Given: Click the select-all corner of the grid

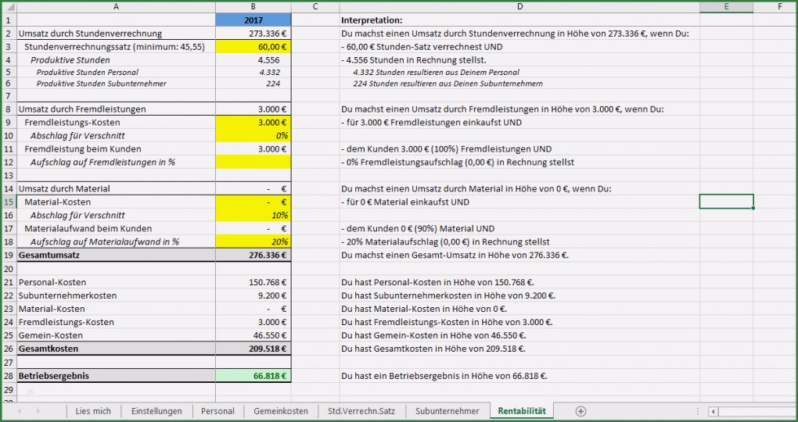Looking at the screenshot, I should pos(8,6).
